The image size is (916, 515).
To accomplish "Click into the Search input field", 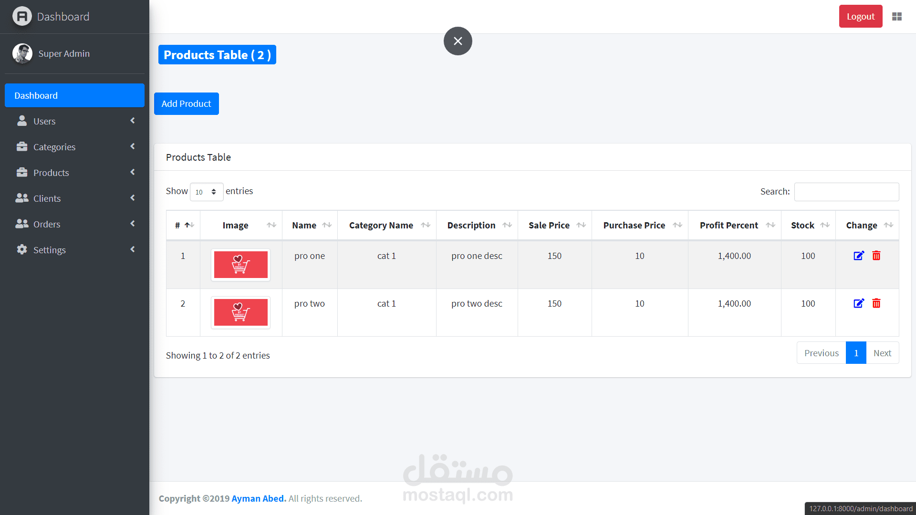I will [846, 192].
